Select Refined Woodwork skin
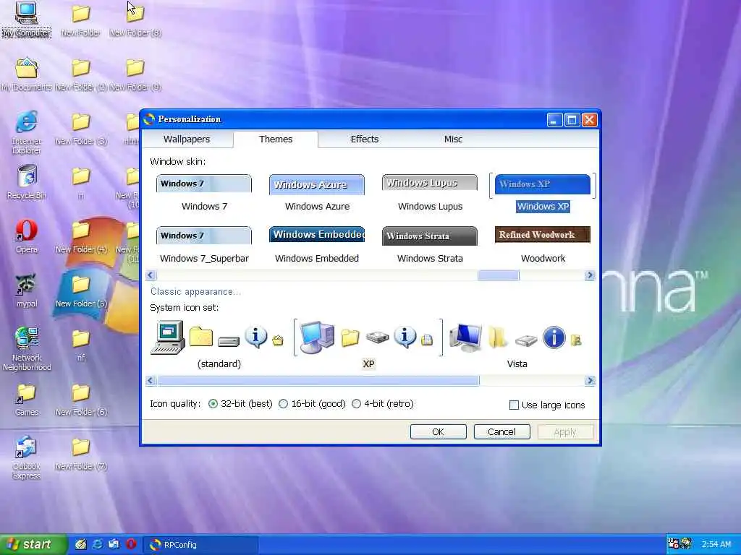Image resolution: width=741 pixels, height=555 pixels. click(543, 246)
